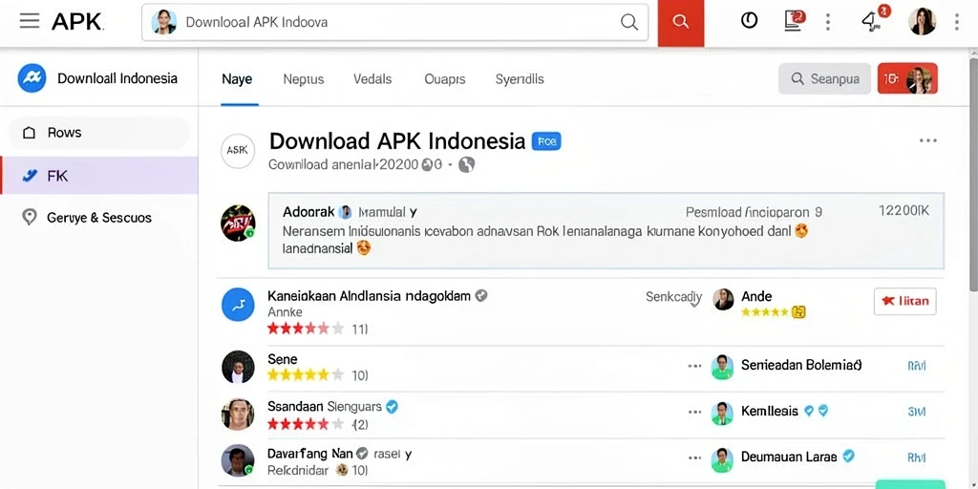978x489 pixels.
Task: Open the three-dot menu next to messages icon
Action: [x=828, y=22]
